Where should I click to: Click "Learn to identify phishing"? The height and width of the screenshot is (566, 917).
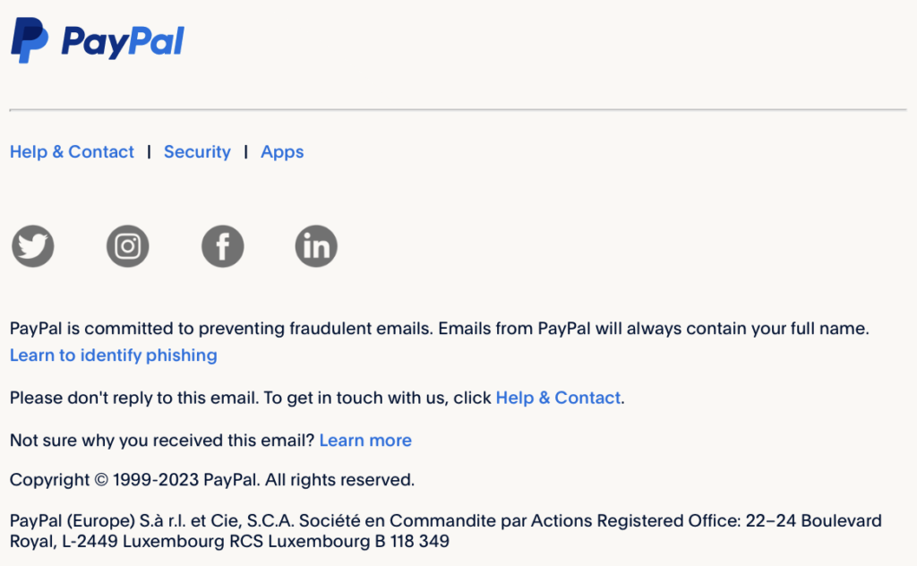click(113, 355)
